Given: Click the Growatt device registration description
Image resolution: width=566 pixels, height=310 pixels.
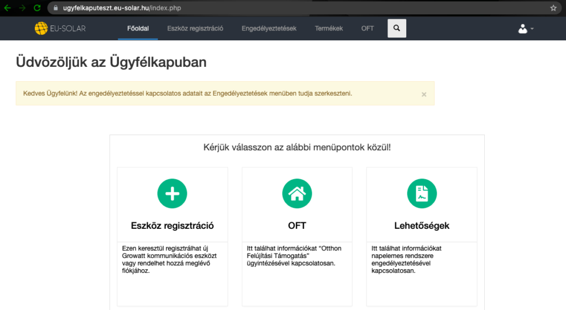Looking at the screenshot, I should [x=169, y=260].
